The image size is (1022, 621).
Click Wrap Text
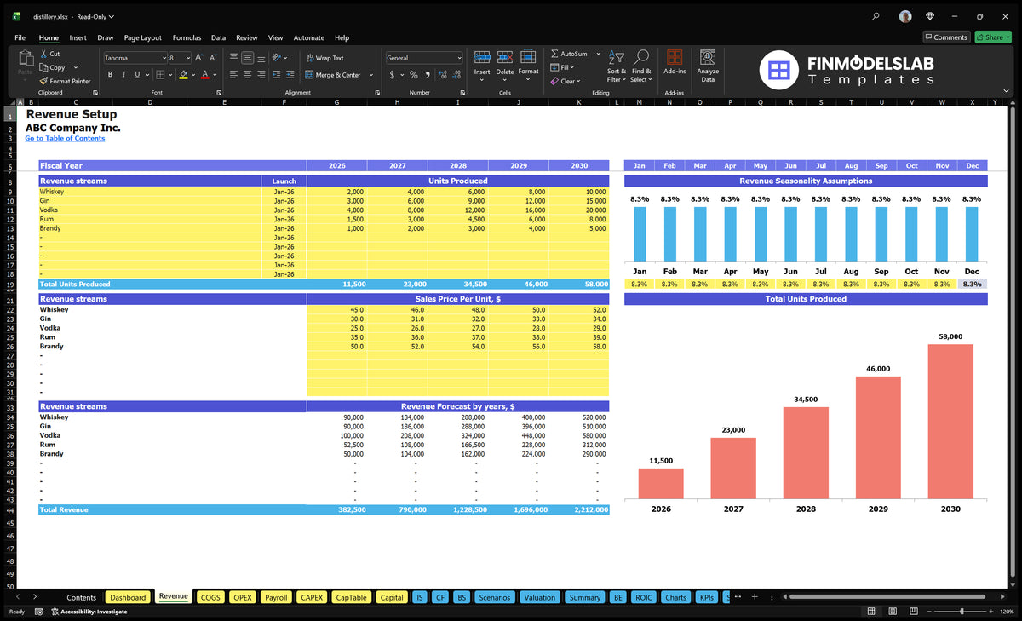(x=324, y=58)
